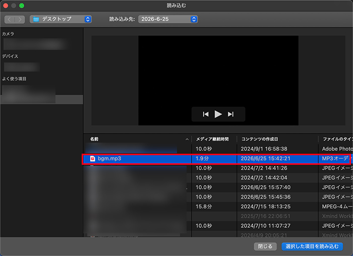Close the 読み込む window with red button
The height and width of the screenshot is (256, 353).
(6, 6)
